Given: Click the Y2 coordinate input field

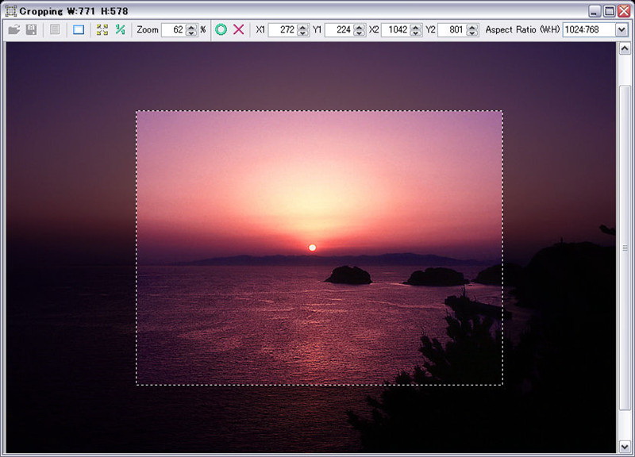Looking at the screenshot, I should [x=451, y=29].
